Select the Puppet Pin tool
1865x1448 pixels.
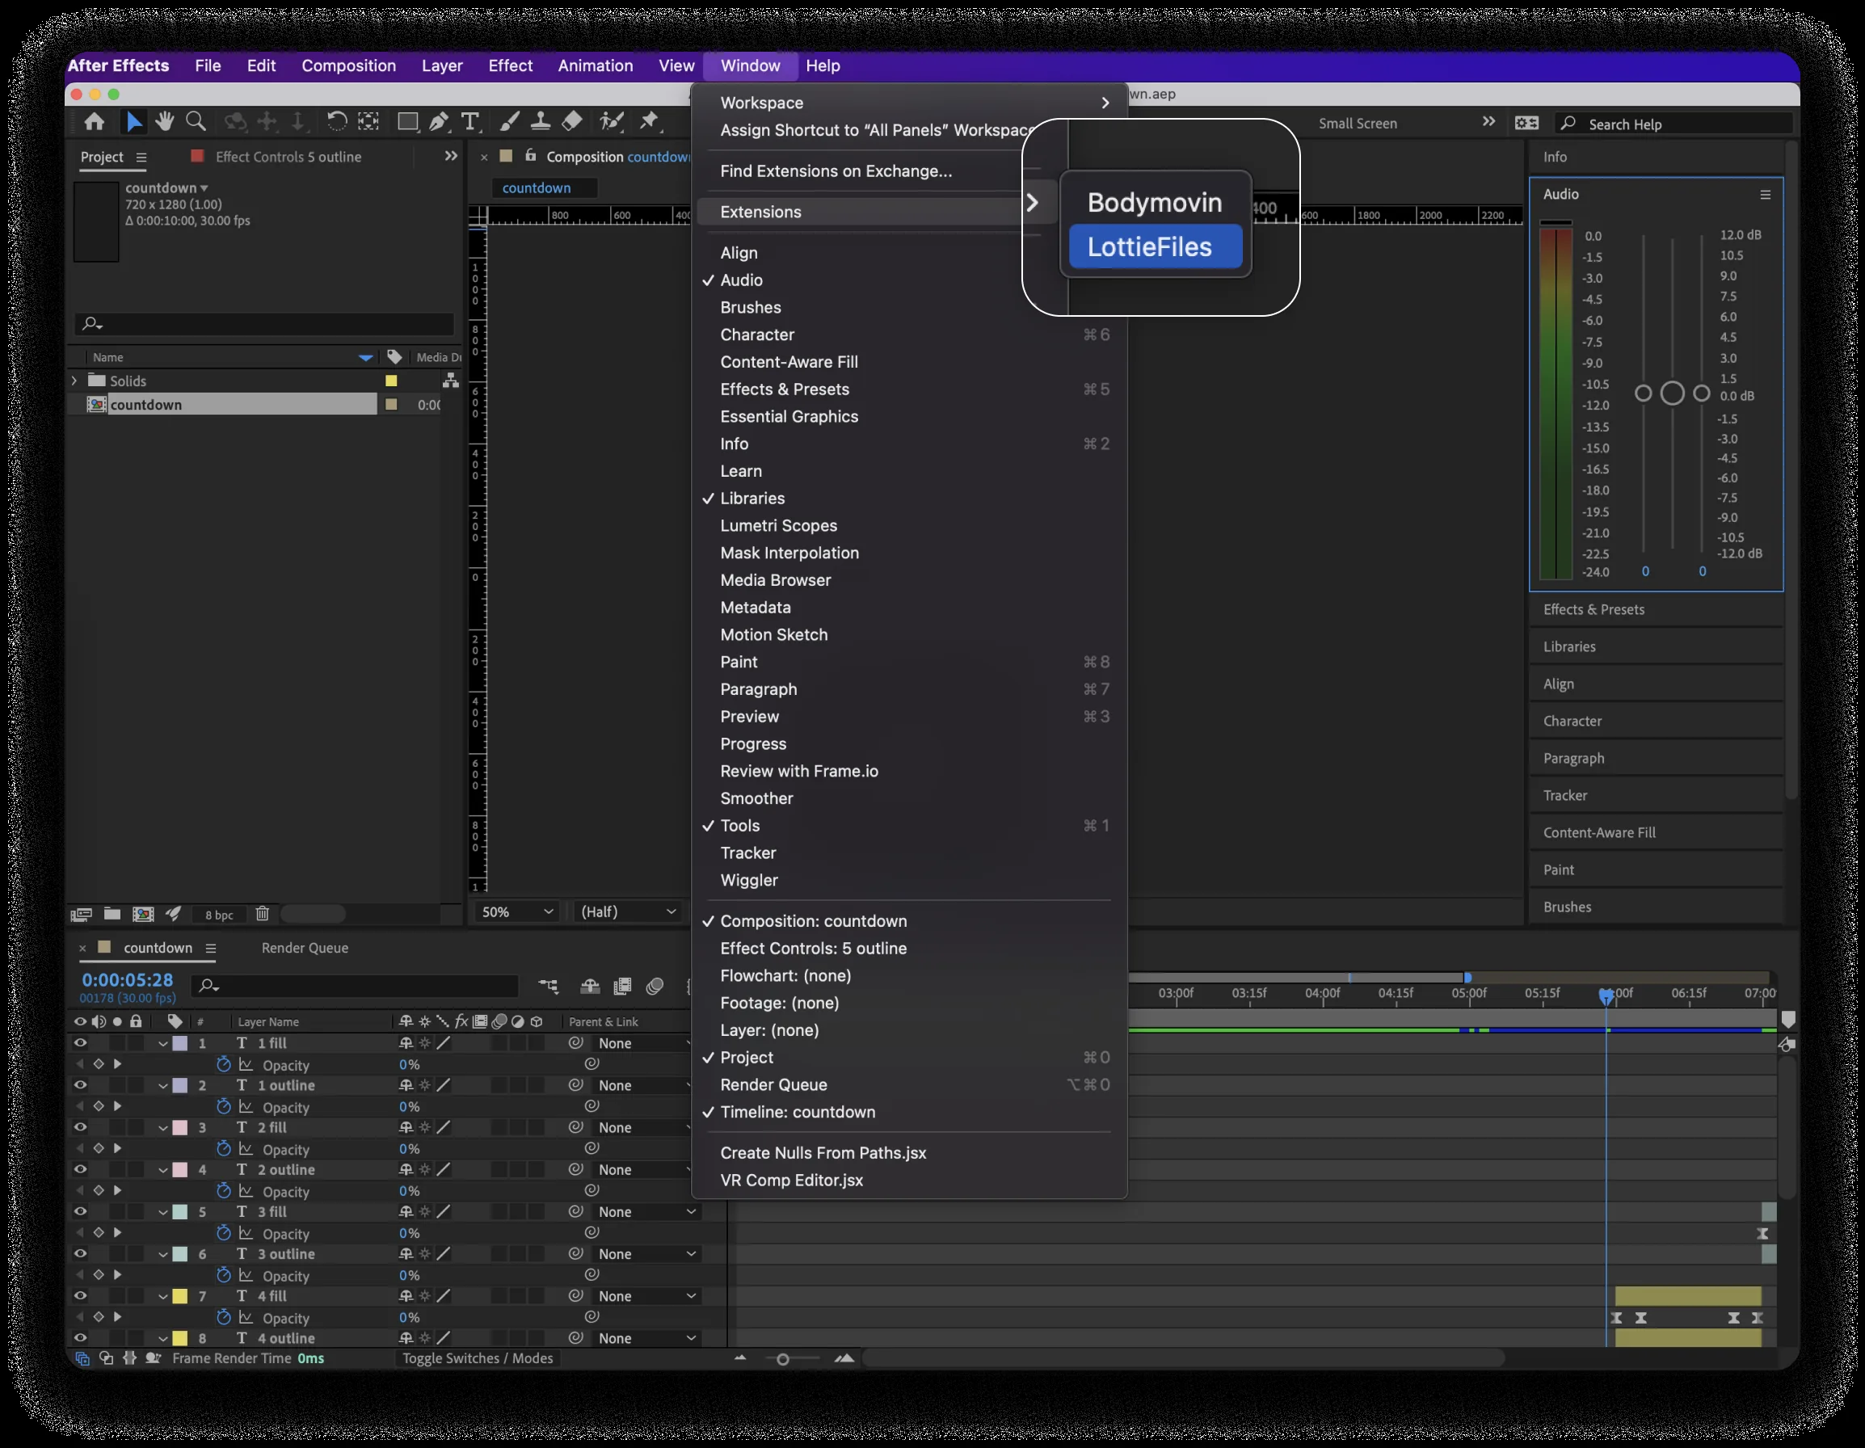pyautogui.click(x=650, y=122)
